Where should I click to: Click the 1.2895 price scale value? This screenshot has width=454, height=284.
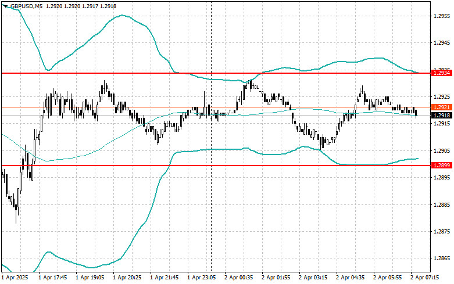(x=442, y=178)
